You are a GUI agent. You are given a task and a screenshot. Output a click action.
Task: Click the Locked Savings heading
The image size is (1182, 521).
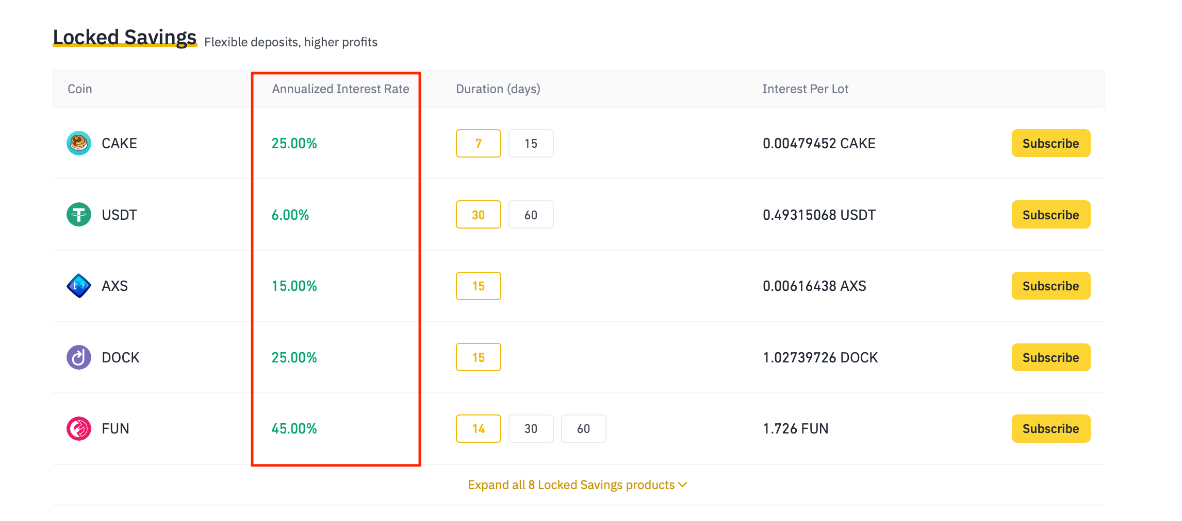pyautogui.click(x=124, y=36)
